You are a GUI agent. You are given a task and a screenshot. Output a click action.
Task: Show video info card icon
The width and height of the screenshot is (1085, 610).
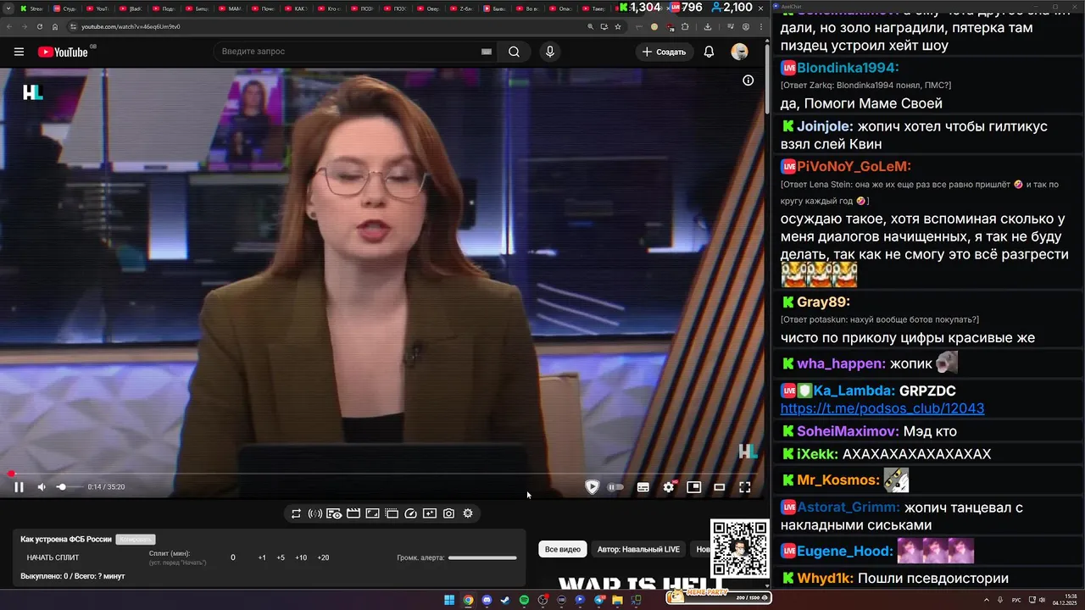(x=748, y=80)
